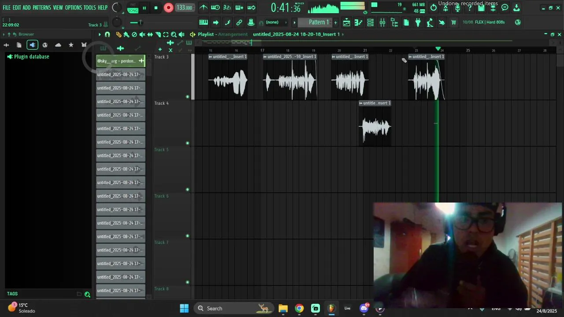Save project with floppy disk icon
Image resolution: width=564 pixels, height=317 pixels.
tap(481, 7)
